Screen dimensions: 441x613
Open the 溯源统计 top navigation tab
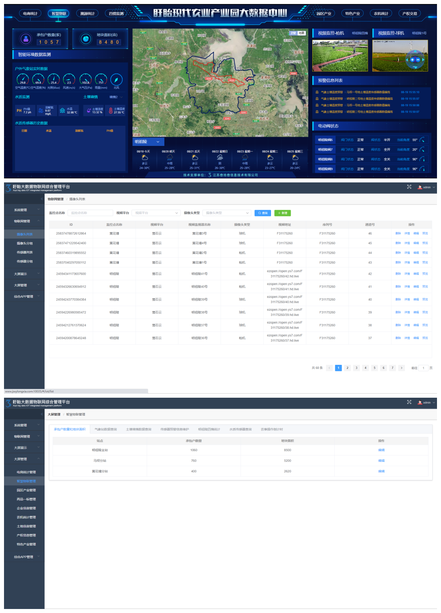[x=87, y=14]
